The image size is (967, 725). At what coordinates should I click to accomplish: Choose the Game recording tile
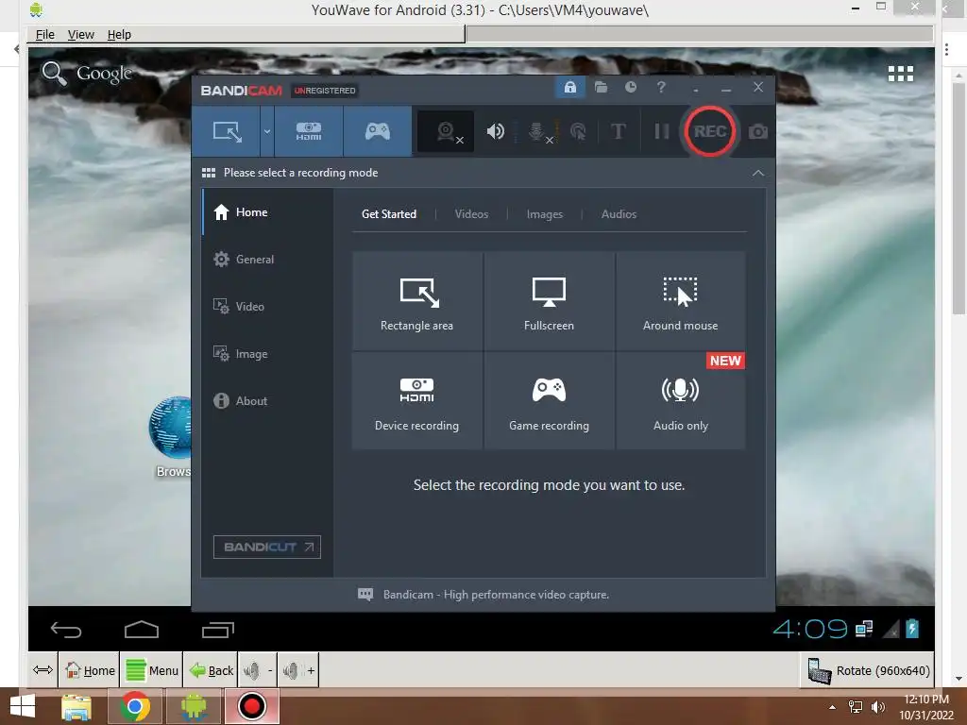tap(549, 400)
